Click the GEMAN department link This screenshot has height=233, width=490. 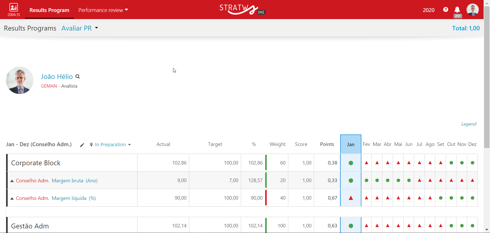tap(49, 86)
